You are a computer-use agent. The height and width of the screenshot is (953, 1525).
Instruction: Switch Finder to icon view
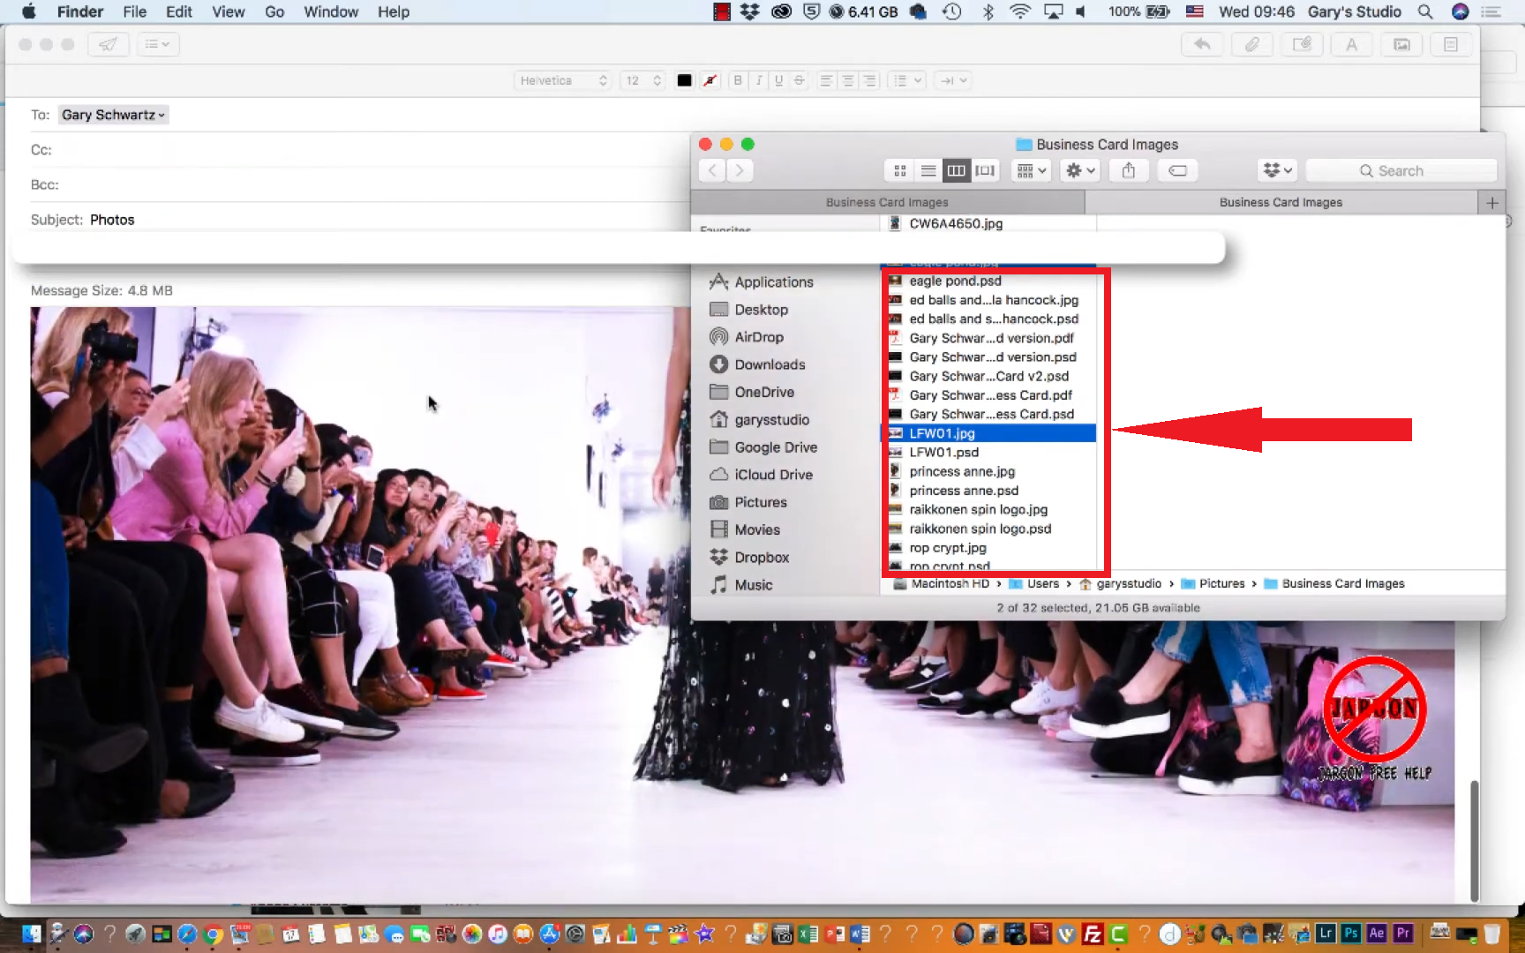click(899, 170)
